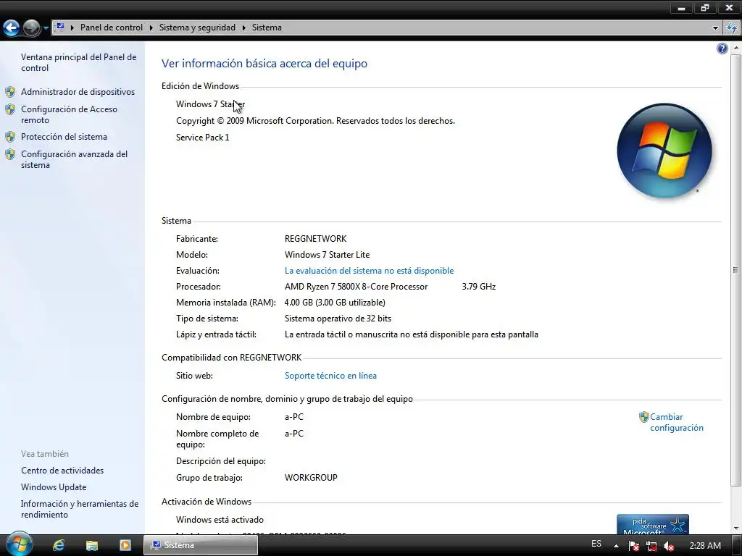Click the scrollbar down arrow
Image resolution: width=742 pixels, height=556 pixels.
[x=735, y=528]
